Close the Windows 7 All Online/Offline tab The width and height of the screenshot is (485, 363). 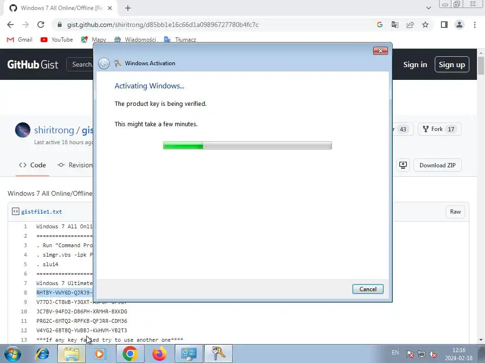point(110,9)
